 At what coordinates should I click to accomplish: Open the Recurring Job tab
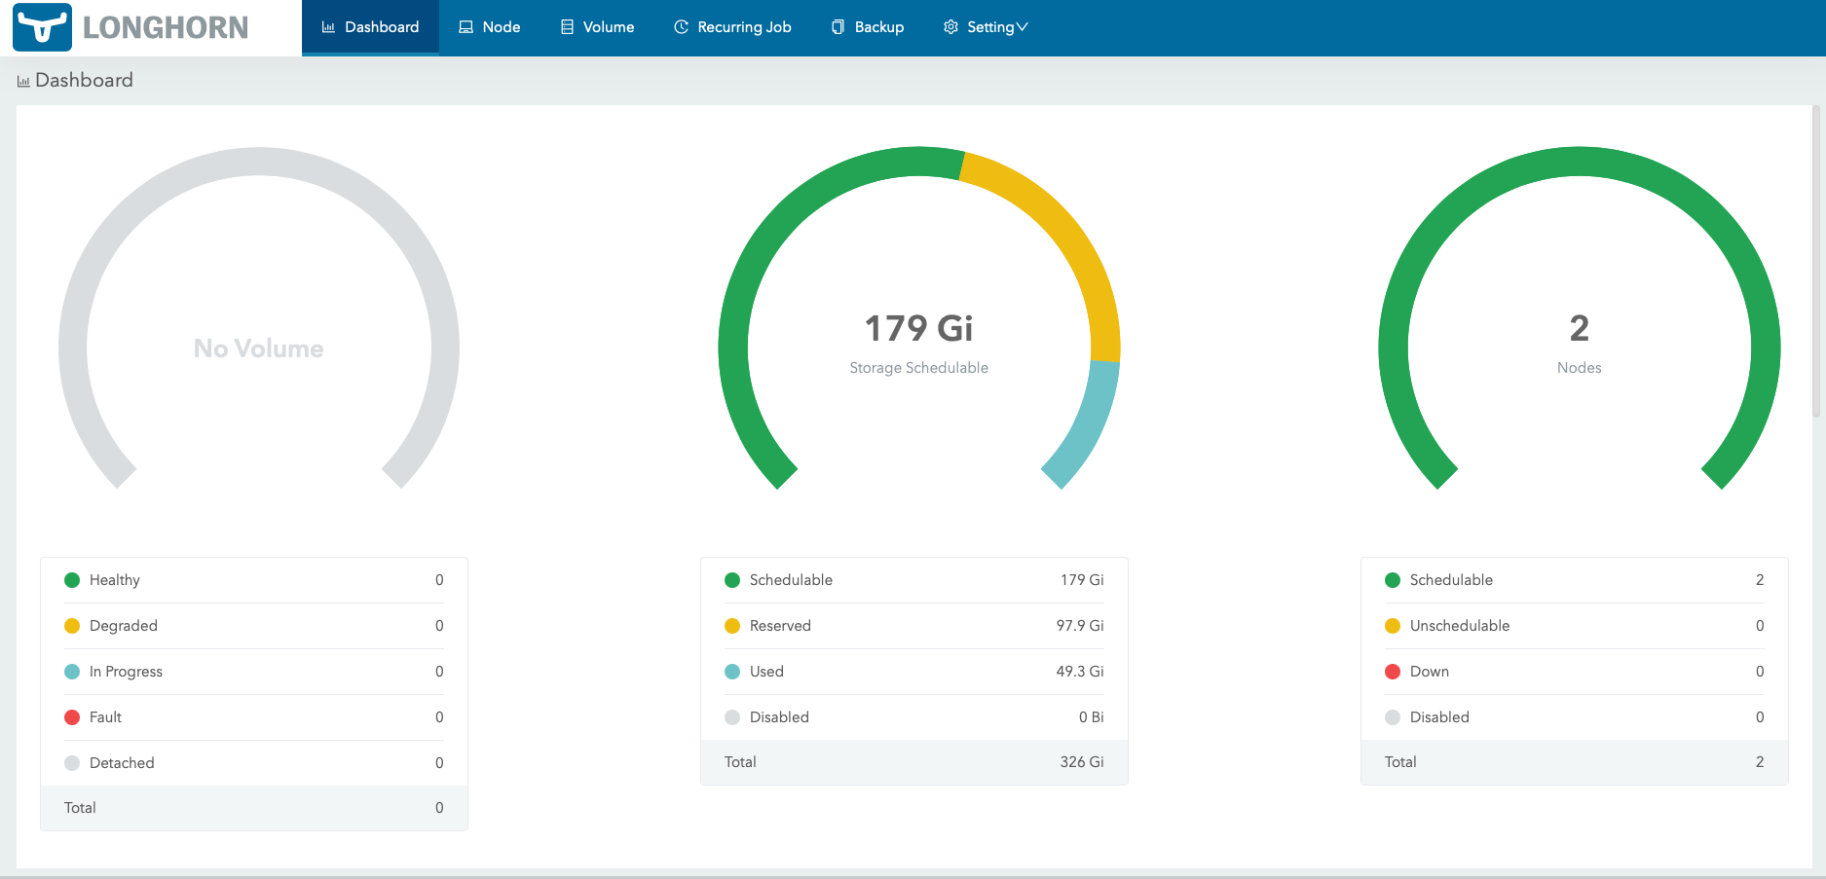(x=732, y=27)
